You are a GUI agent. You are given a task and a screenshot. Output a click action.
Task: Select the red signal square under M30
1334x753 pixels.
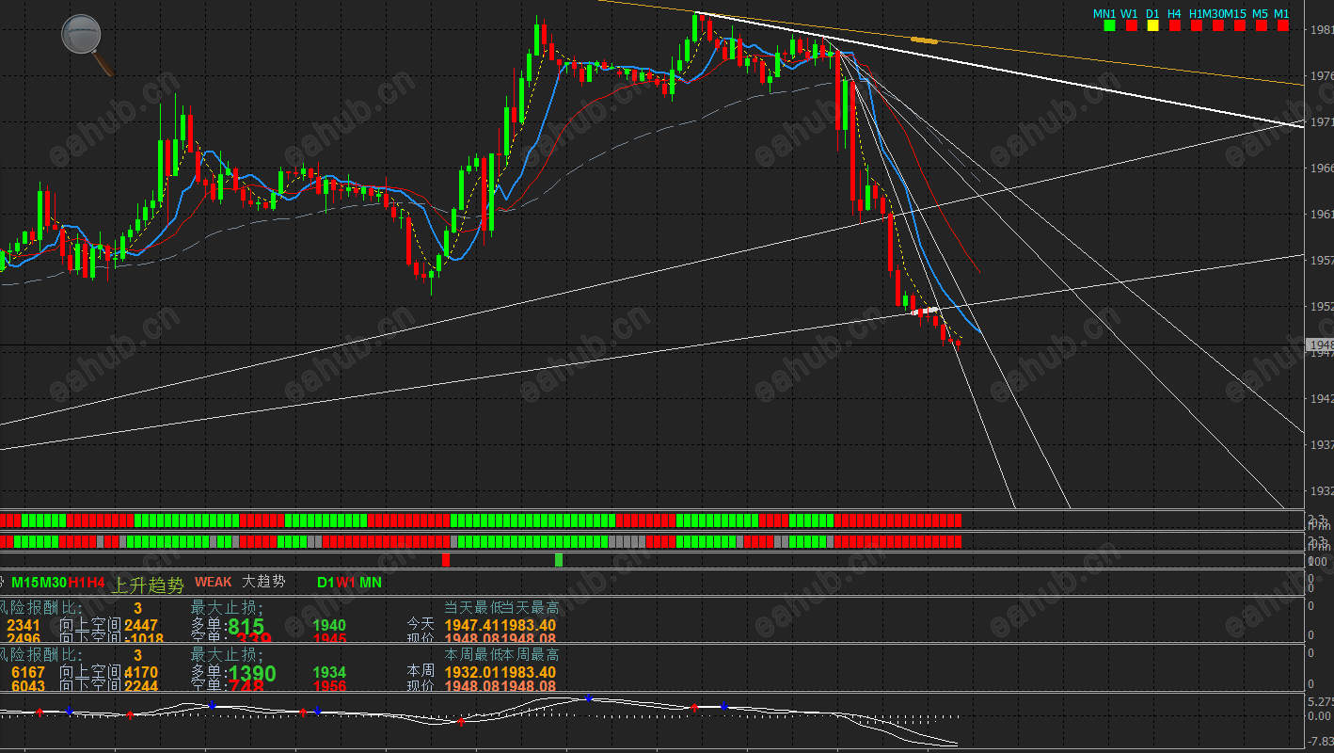click(x=1217, y=26)
